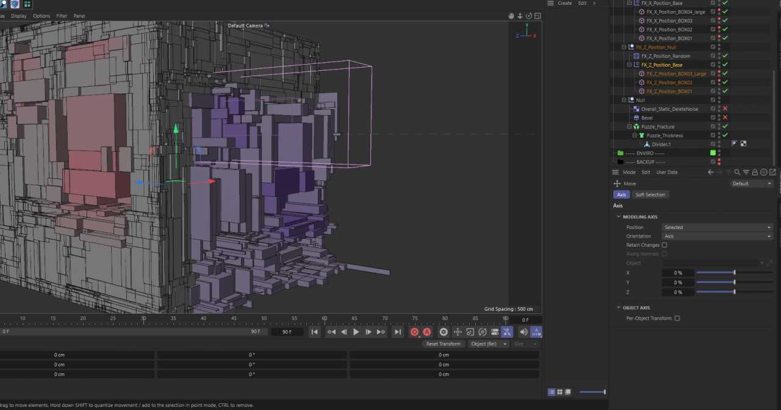
Task: Toggle position keyframe recording icon
Action: pos(458,332)
